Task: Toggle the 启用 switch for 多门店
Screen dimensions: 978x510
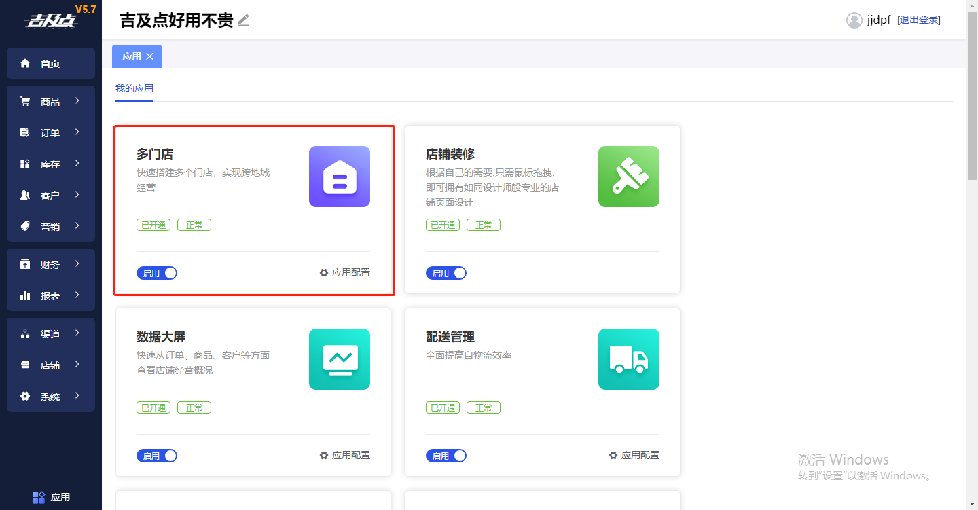Action: pos(157,273)
